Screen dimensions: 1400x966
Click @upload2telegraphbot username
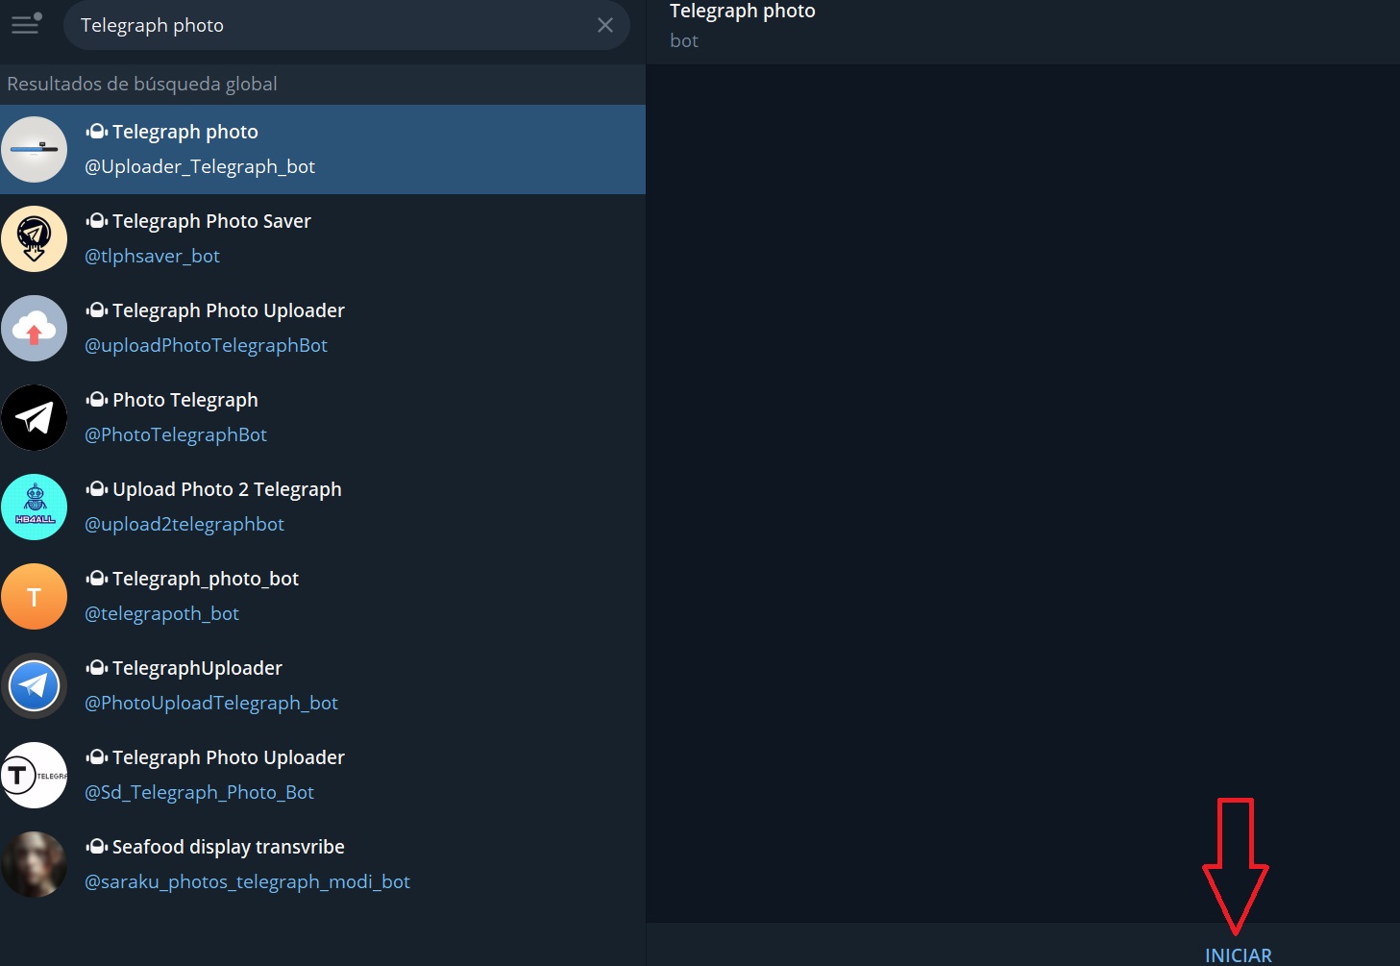coord(184,525)
